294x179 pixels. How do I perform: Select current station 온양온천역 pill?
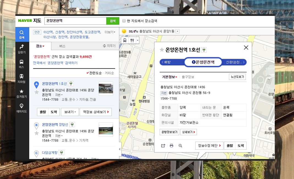click(x=203, y=62)
